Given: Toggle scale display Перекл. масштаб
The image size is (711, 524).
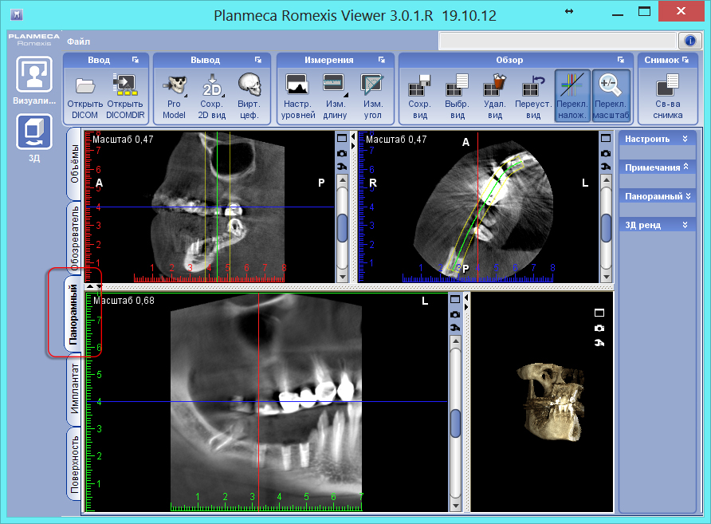Looking at the screenshot, I should tap(611, 96).
